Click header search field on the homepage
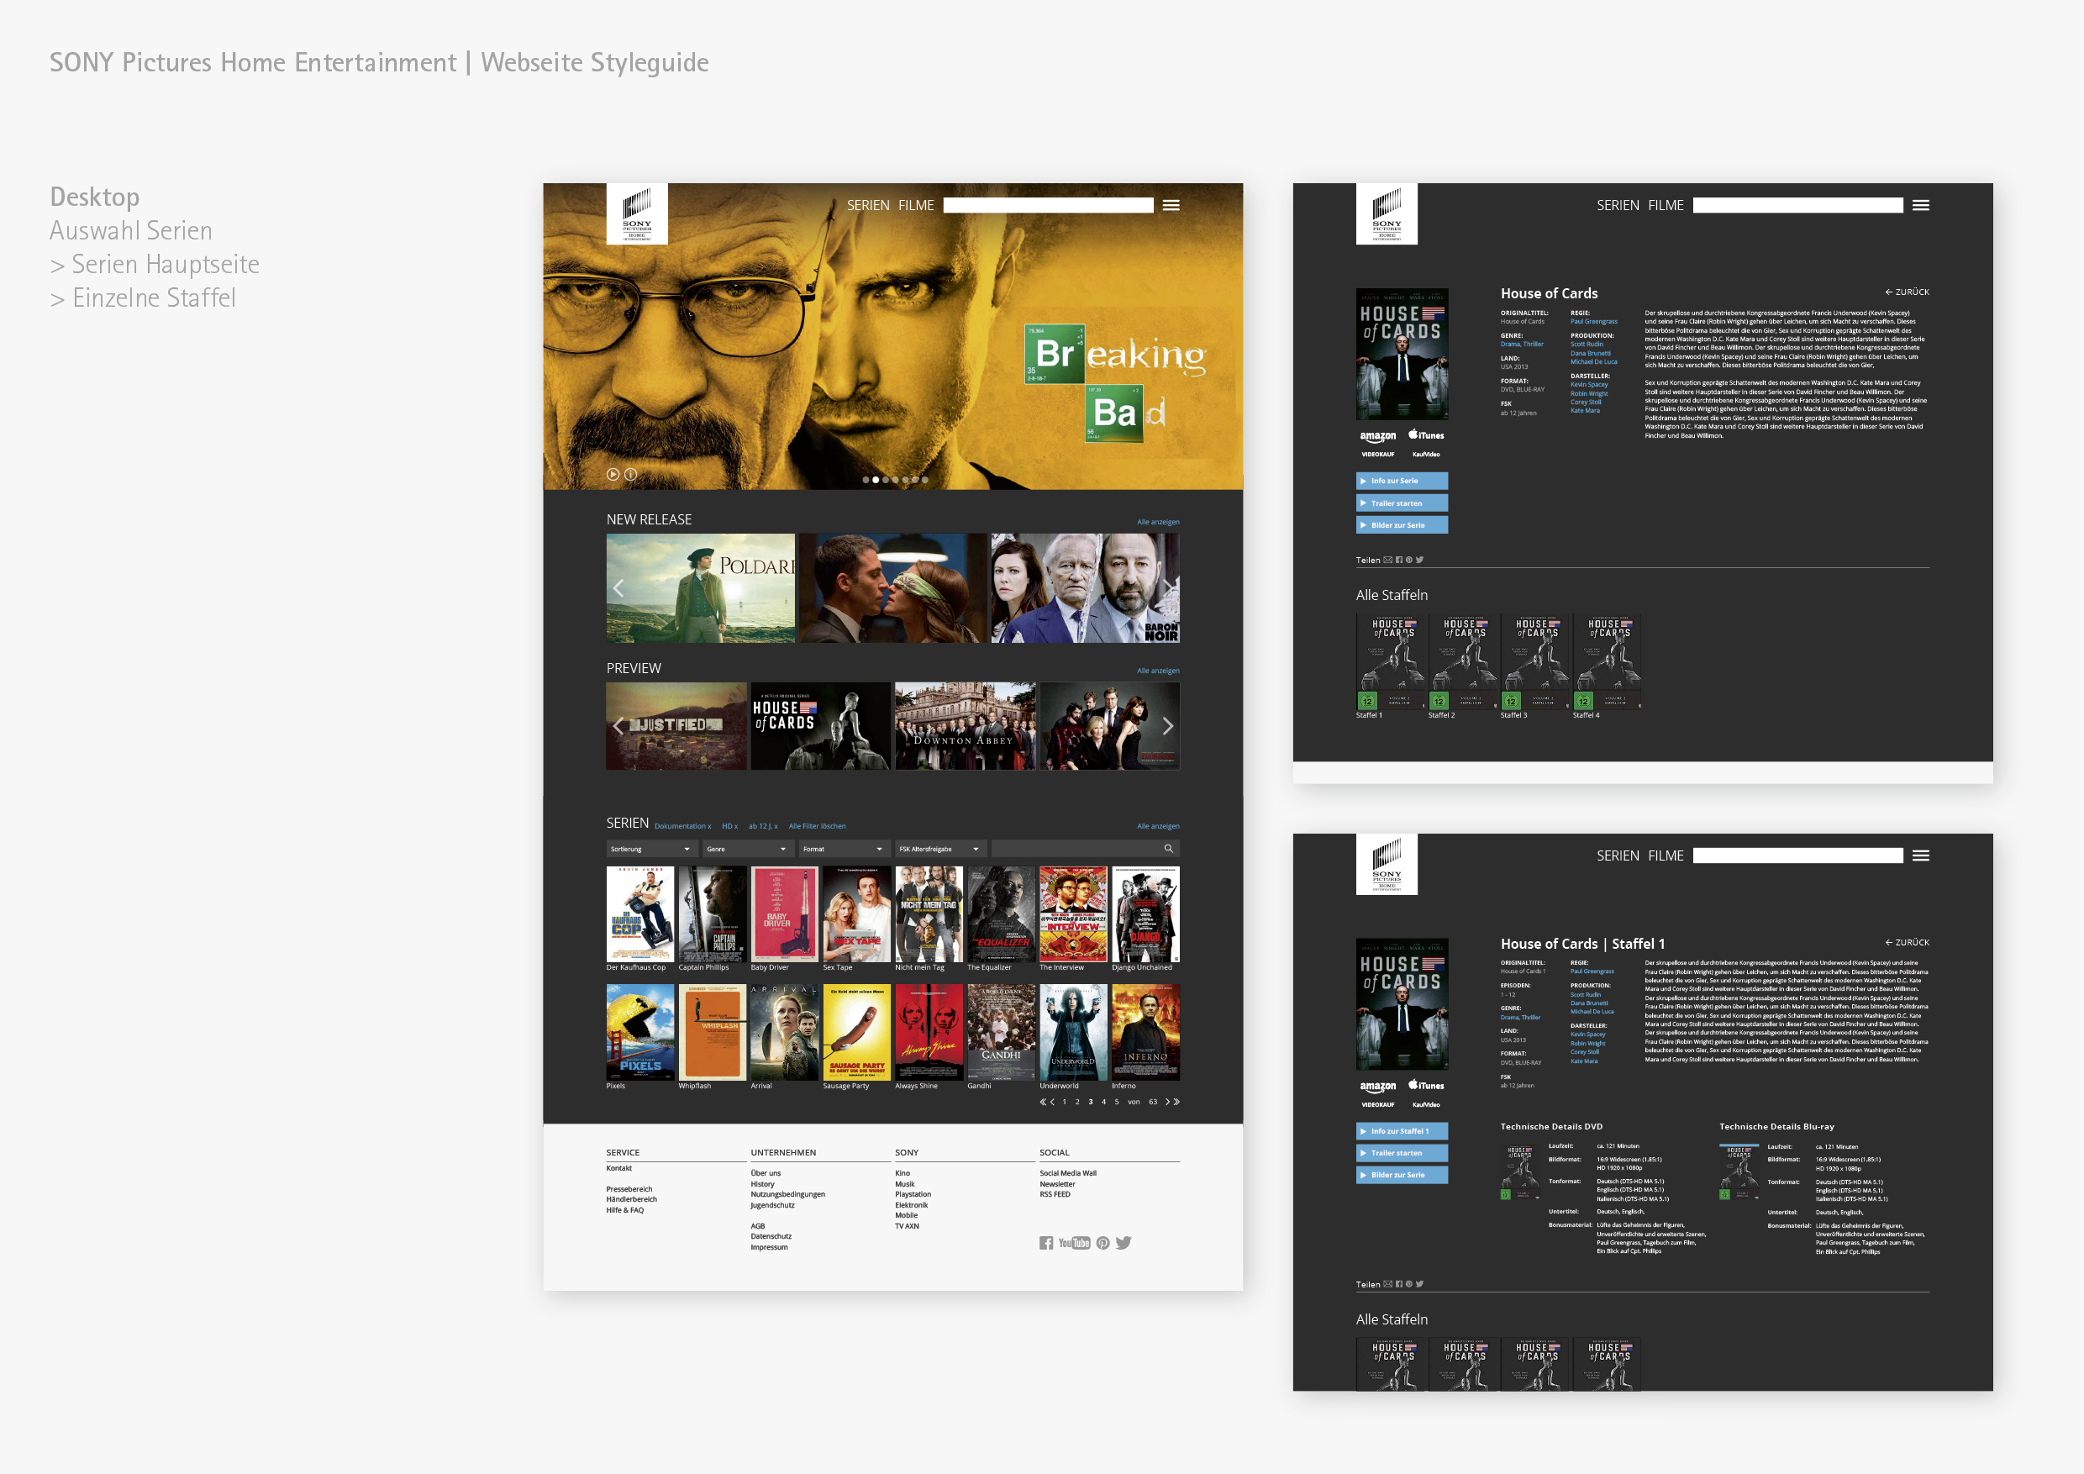The image size is (2084, 1474). 1049,205
